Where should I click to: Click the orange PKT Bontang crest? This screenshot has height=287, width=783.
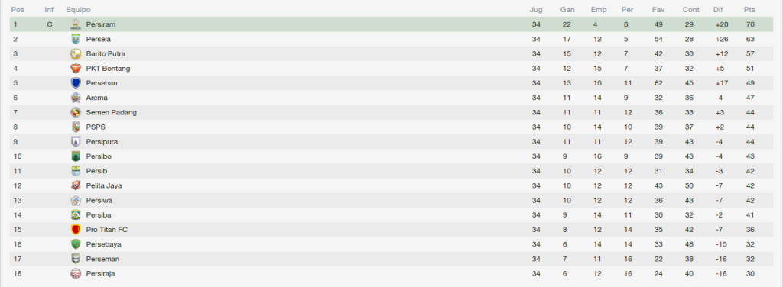pos(76,68)
